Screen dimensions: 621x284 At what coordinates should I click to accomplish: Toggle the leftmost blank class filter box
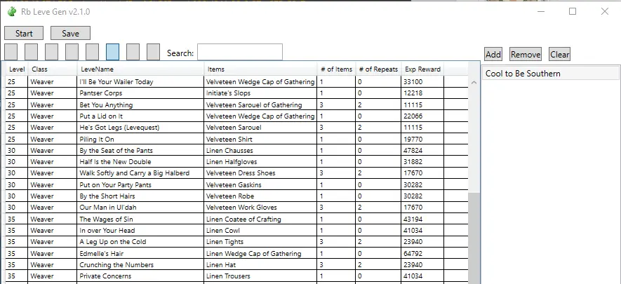point(11,52)
